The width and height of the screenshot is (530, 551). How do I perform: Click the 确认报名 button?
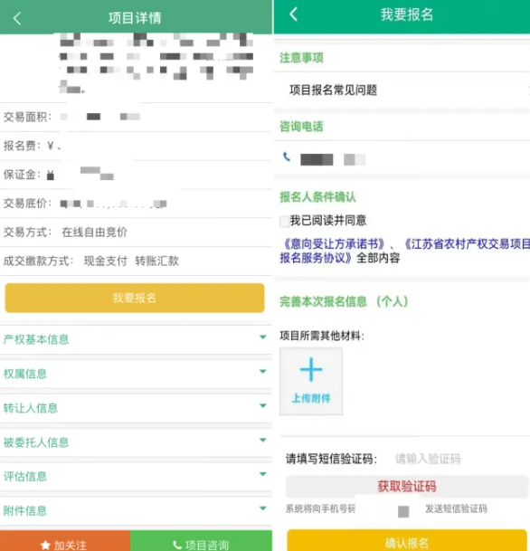pos(407,541)
